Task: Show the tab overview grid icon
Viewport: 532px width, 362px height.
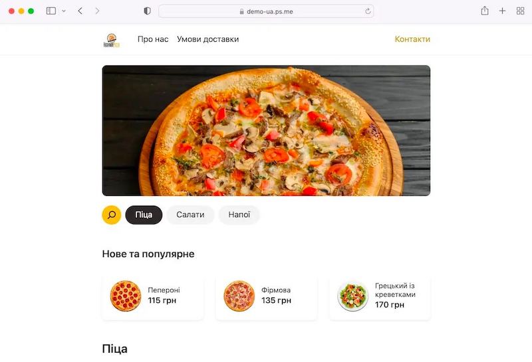Action: pos(520,11)
